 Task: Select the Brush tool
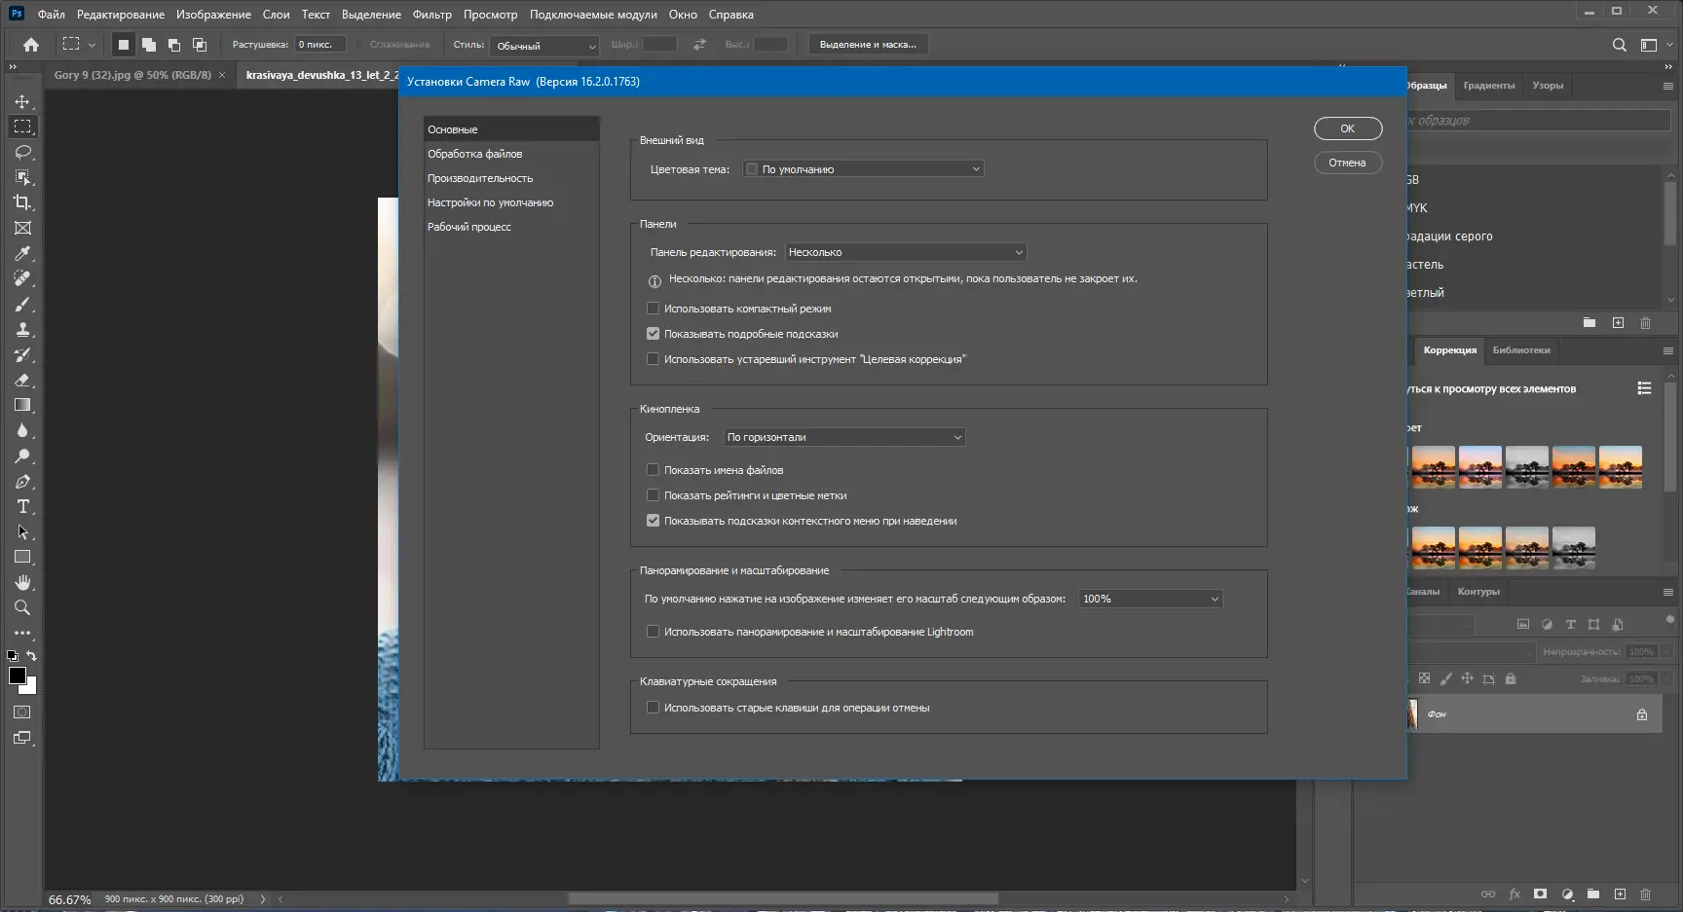22,304
